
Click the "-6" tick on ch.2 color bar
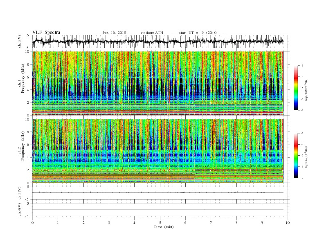point(301,167)
